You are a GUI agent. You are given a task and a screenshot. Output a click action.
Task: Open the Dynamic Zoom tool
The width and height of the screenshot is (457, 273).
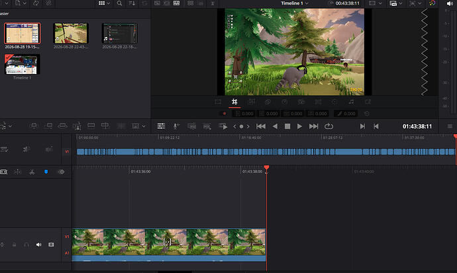[251, 102]
